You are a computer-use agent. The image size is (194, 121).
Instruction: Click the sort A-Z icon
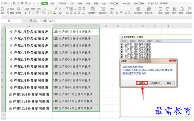(175, 9)
